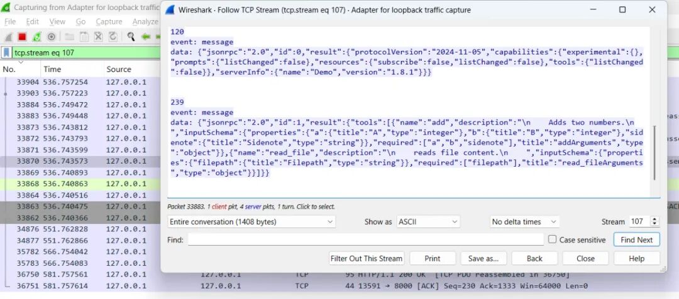Image resolution: width=679 pixels, height=299 pixels.
Task: Click the reload capture file icon
Action: pyautogui.click(x=113, y=37)
